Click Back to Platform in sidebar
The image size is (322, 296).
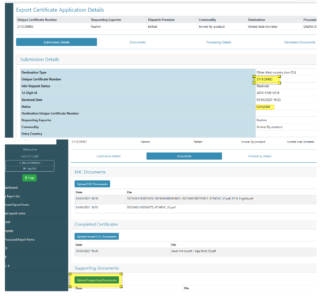click(x=30, y=163)
